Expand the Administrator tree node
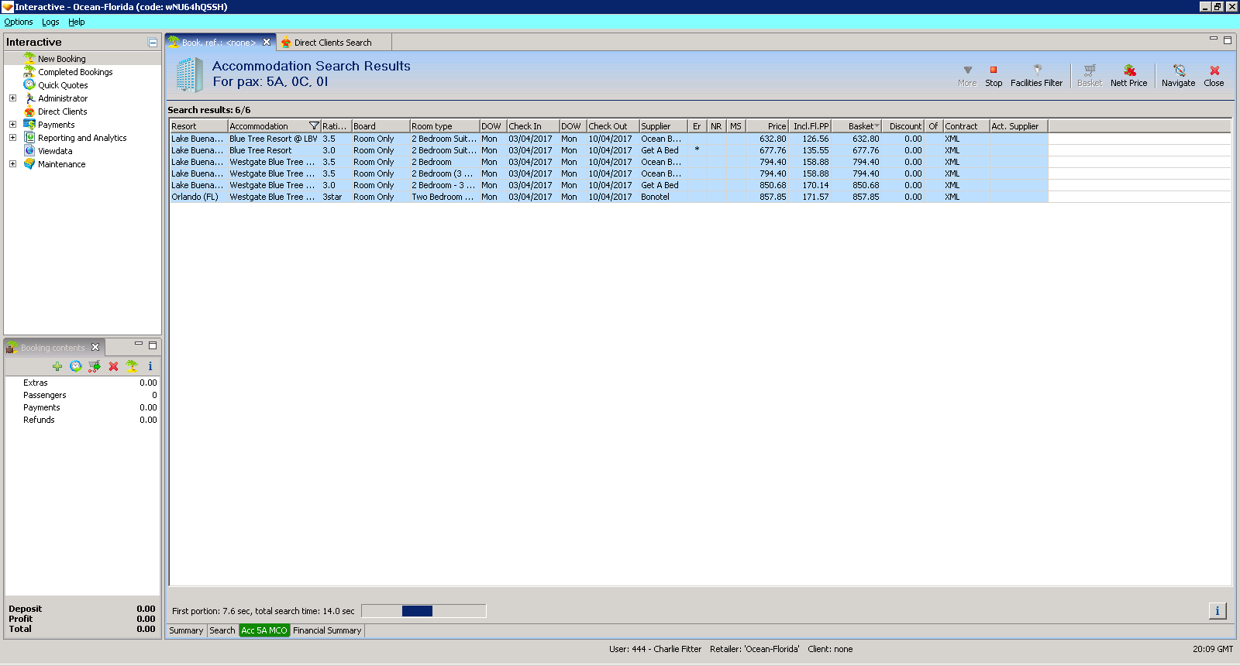Screen dimensions: 1240x666 tap(12, 98)
